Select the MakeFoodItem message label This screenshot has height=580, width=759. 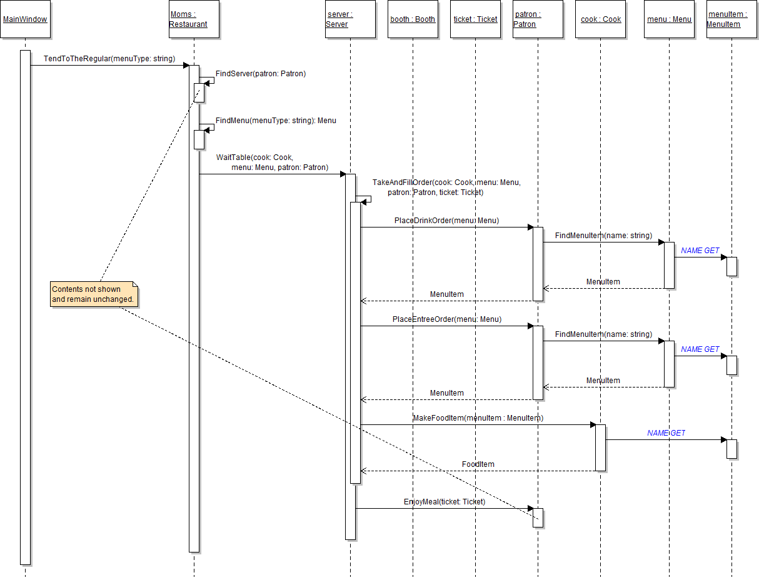(478, 417)
